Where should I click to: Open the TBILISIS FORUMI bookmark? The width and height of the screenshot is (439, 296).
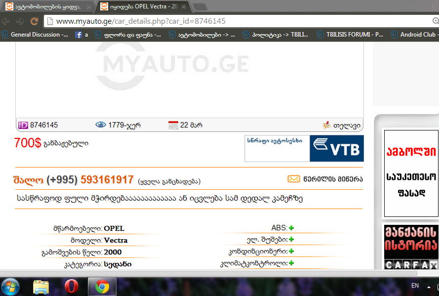click(350, 35)
